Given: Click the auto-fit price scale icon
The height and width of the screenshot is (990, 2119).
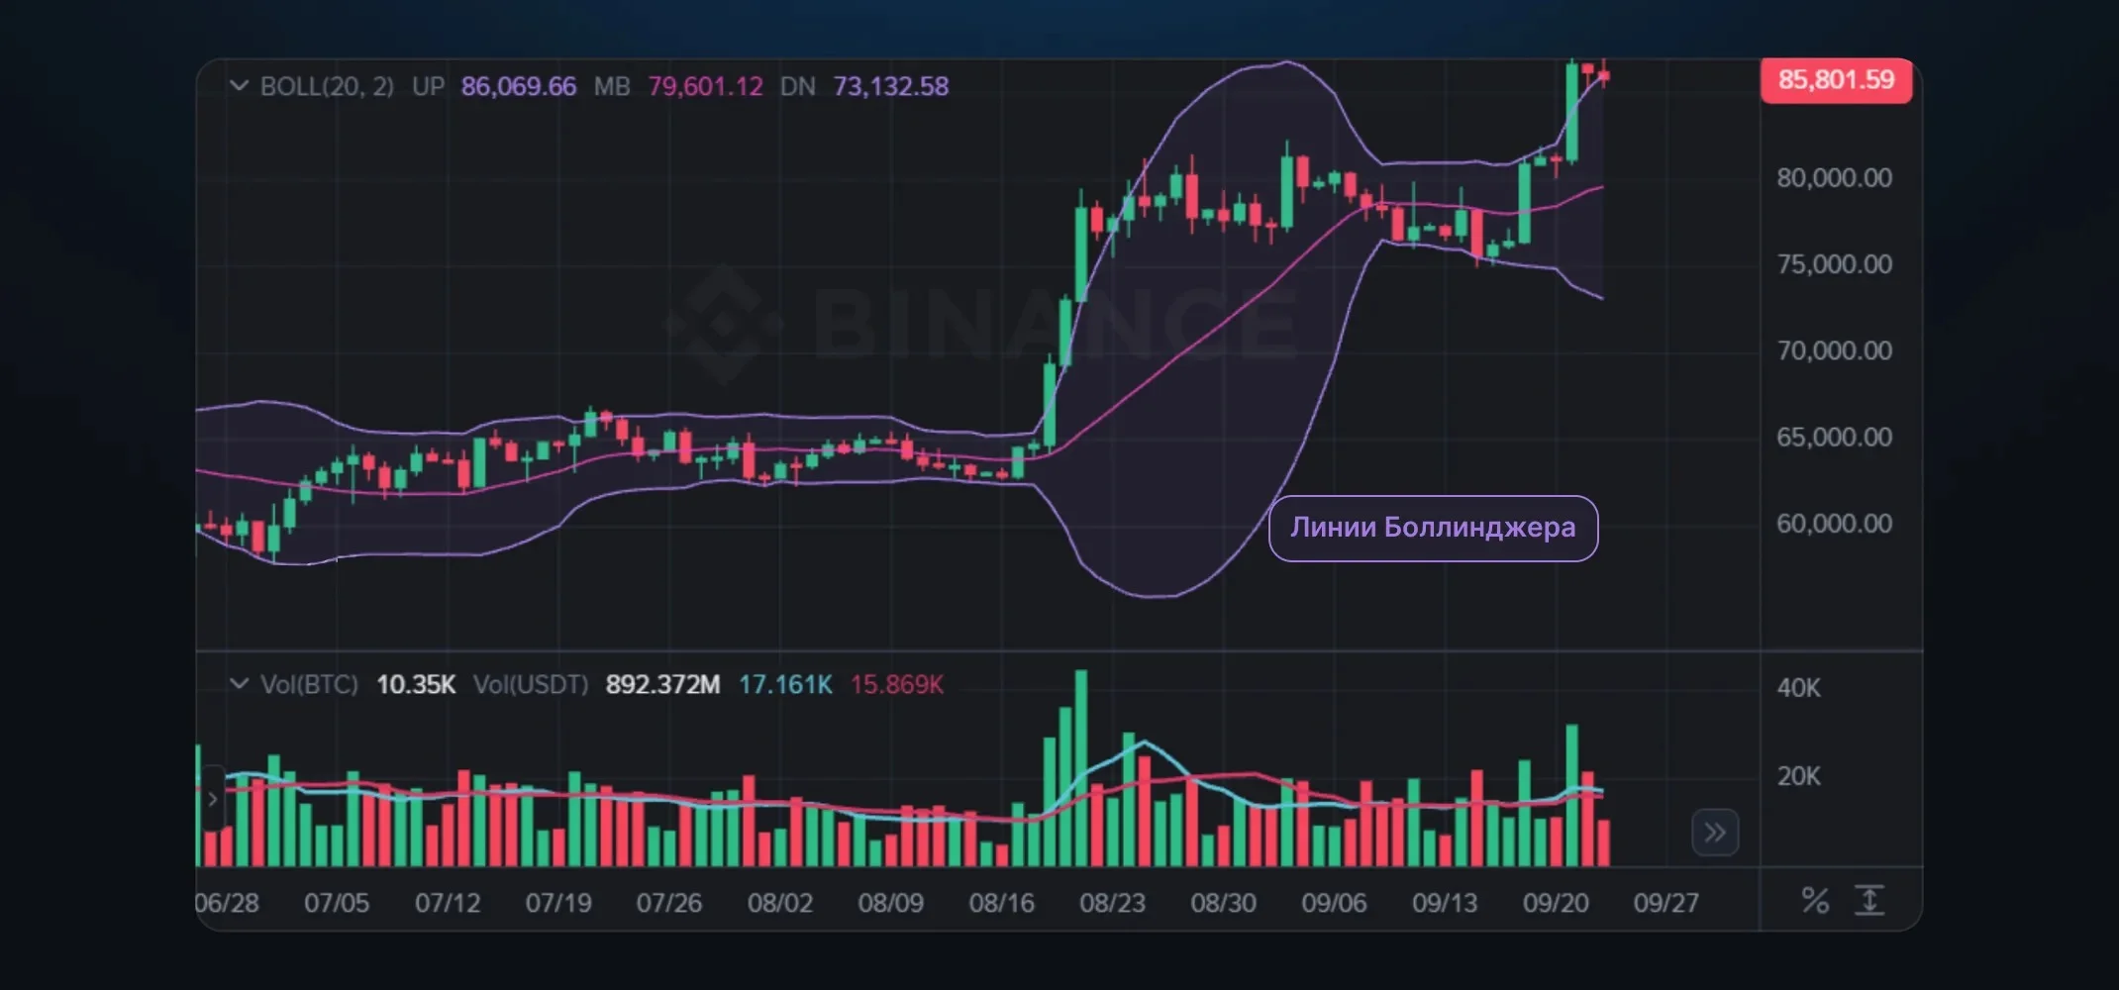Looking at the screenshot, I should tap(1868, 900).
